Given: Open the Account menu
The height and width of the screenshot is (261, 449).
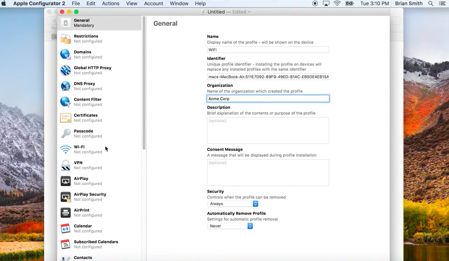Looking at the screenshot, I should click(x=154, y=3).
